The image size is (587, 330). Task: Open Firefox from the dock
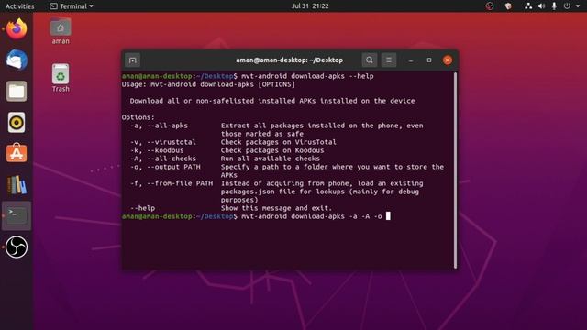[x=17, y=29]
